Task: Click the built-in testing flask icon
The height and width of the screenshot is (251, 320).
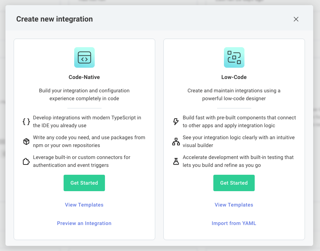Action: (x=176, y=161)
